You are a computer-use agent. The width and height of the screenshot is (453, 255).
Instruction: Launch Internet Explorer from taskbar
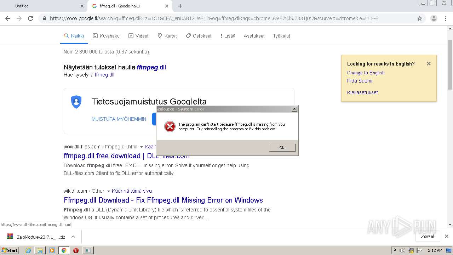tap(28, 250)
